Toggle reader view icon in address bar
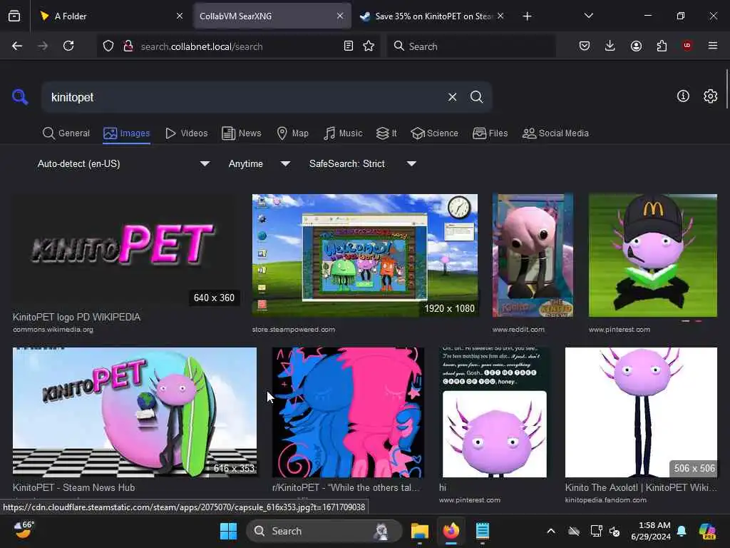This screenshot has width=730, height=548. (x=348, y=46)
